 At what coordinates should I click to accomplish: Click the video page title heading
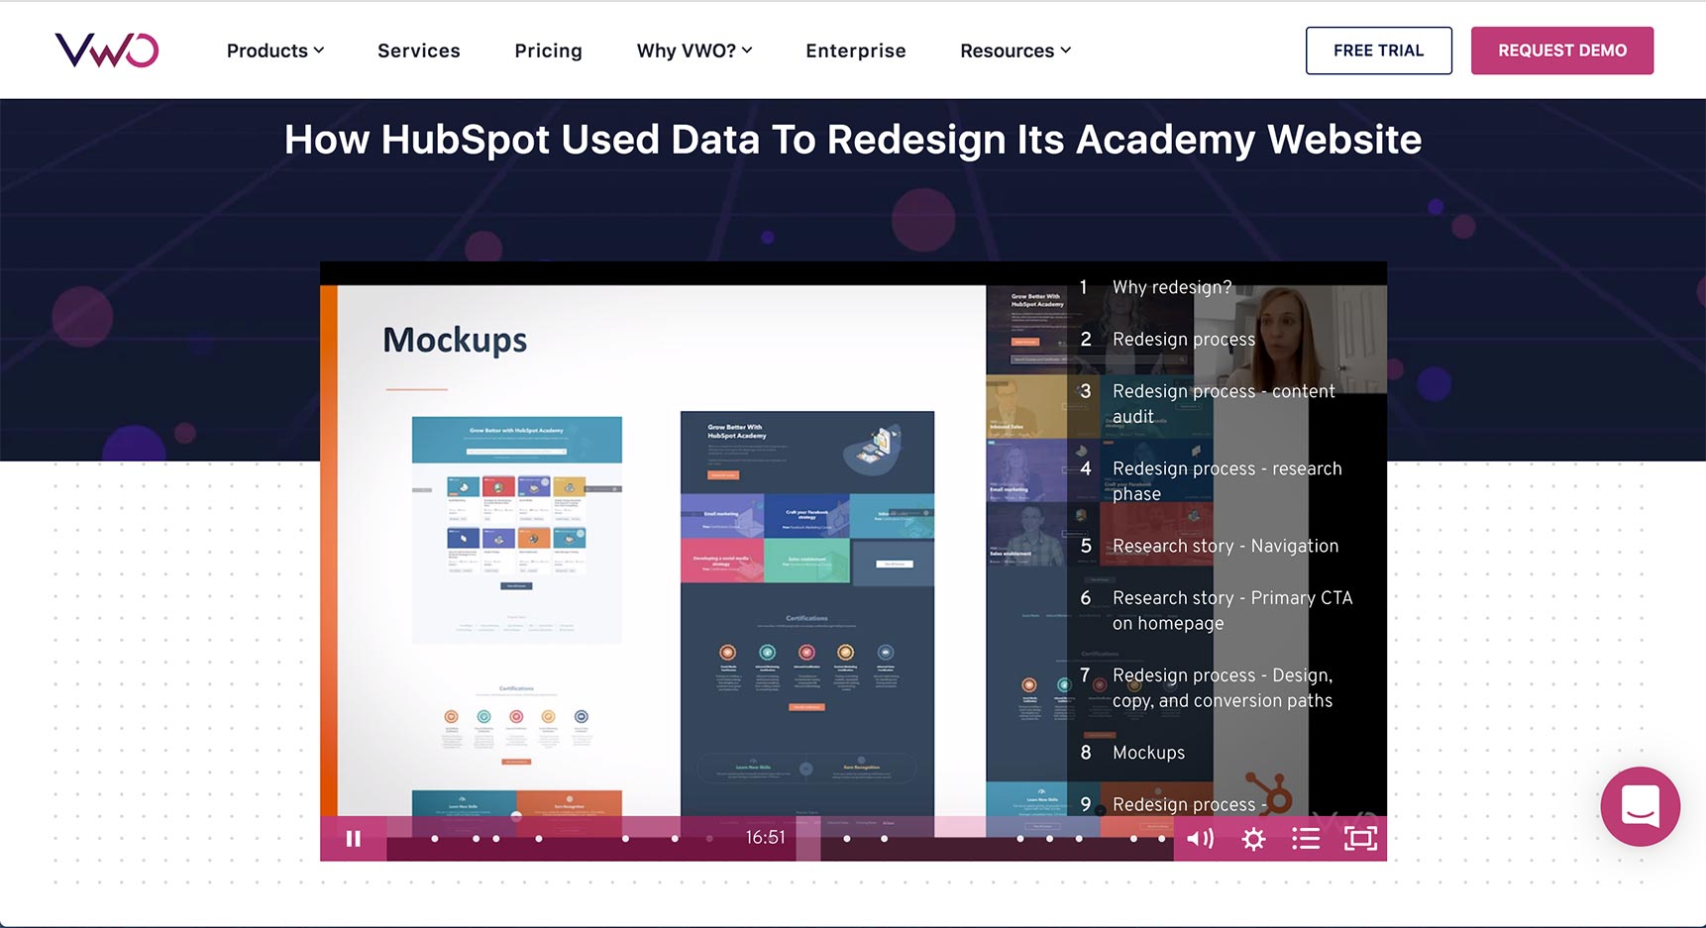click(853, 140)
